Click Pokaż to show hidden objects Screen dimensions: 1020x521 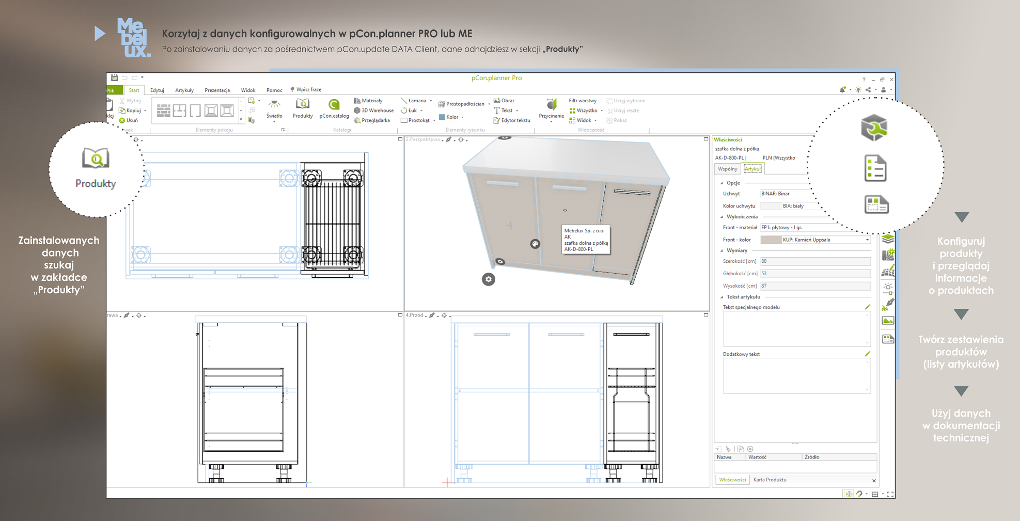tap(617, 120)
